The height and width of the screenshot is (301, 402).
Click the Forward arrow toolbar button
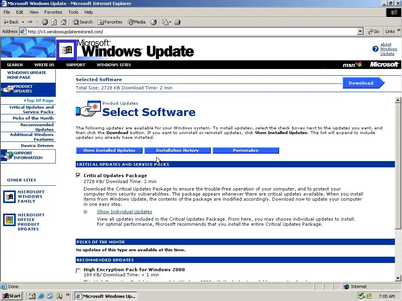click(30, 22)
